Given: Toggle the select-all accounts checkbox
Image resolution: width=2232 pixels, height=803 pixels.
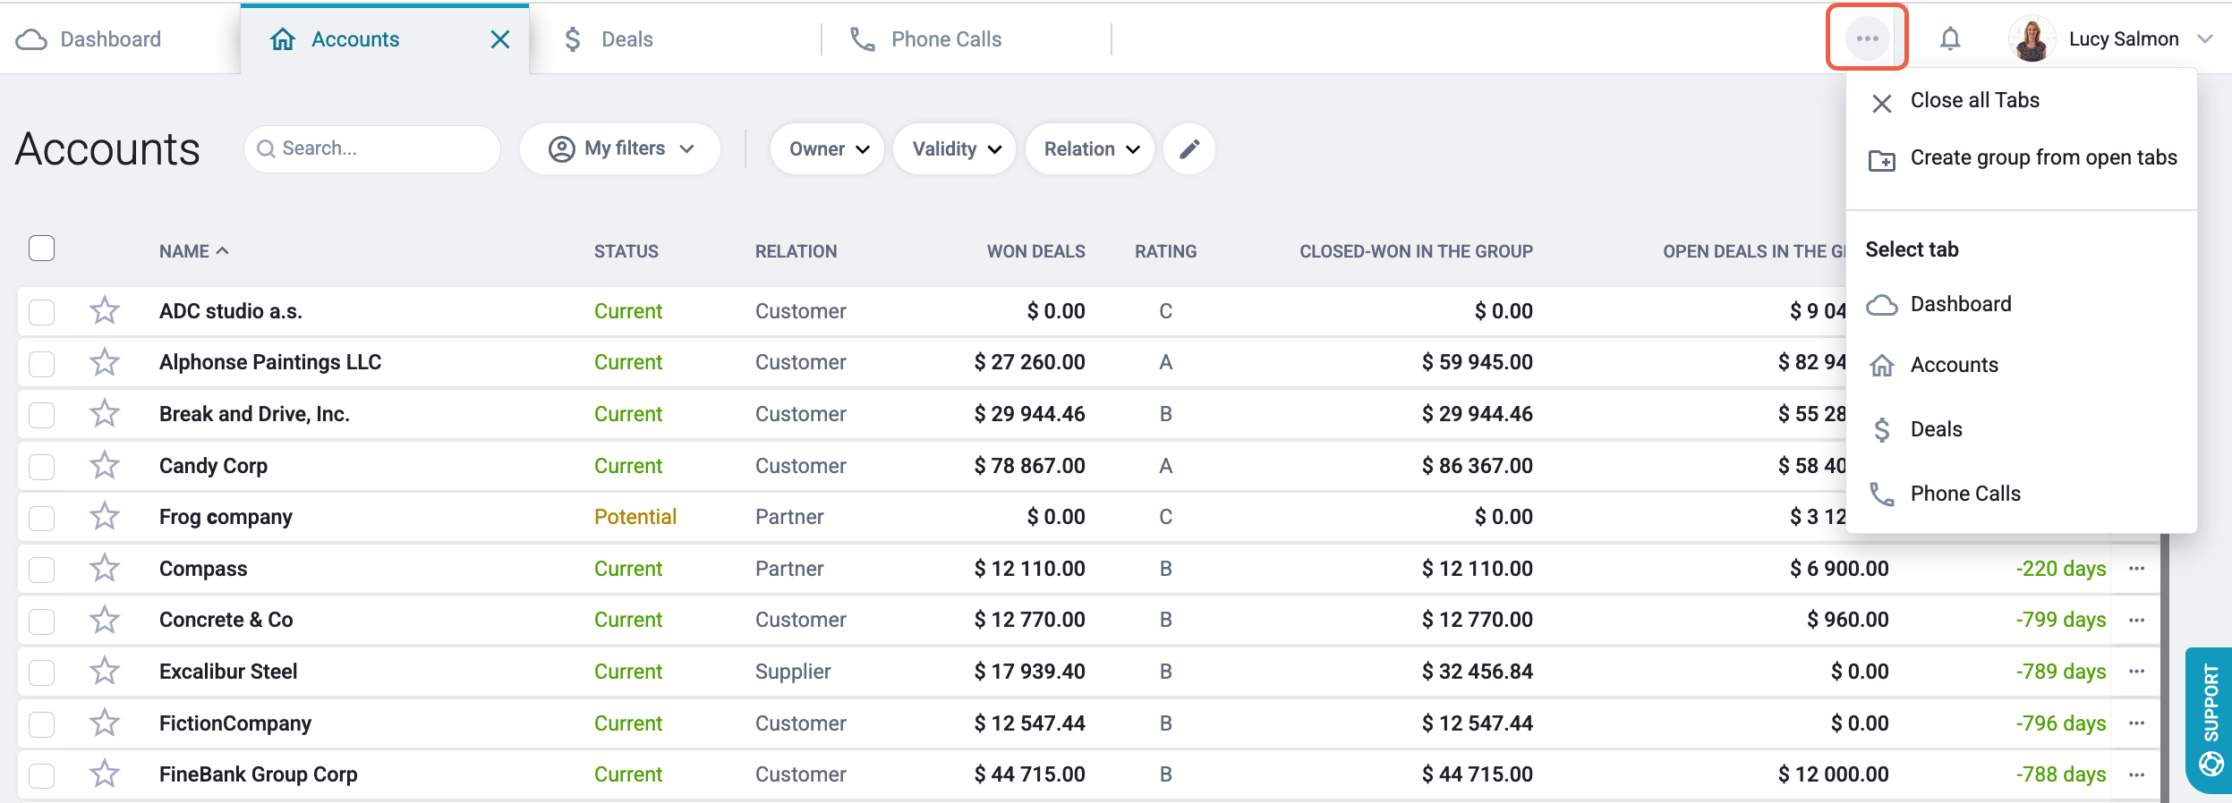Looking at the screenshot, I should point(41,248).
